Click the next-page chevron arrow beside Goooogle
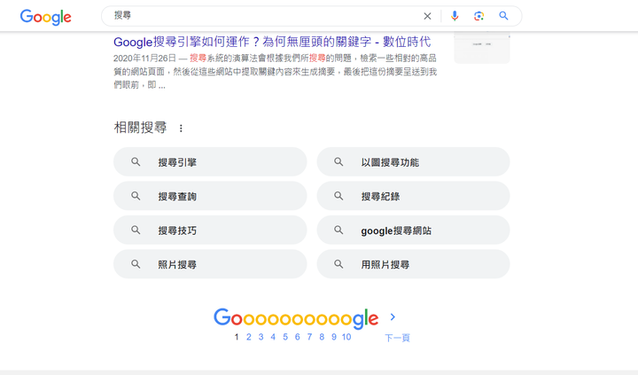The height and width of the screenshot is (375, 638). click(393, 316)
